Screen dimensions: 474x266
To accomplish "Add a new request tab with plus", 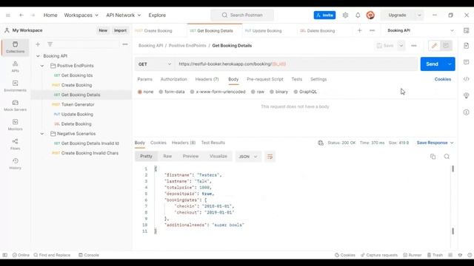I will [359, 30].
